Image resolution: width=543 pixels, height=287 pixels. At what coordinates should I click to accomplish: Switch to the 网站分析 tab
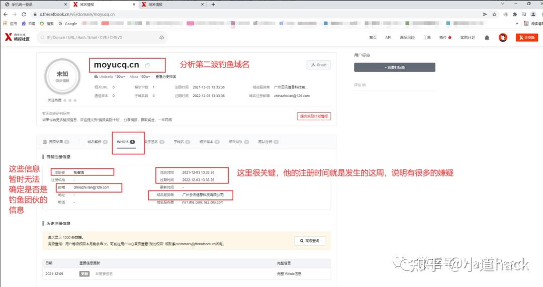coord(268,142)
